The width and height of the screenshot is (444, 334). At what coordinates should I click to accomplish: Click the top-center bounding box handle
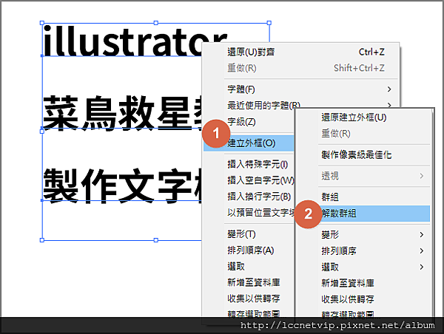tap(155, 23)
